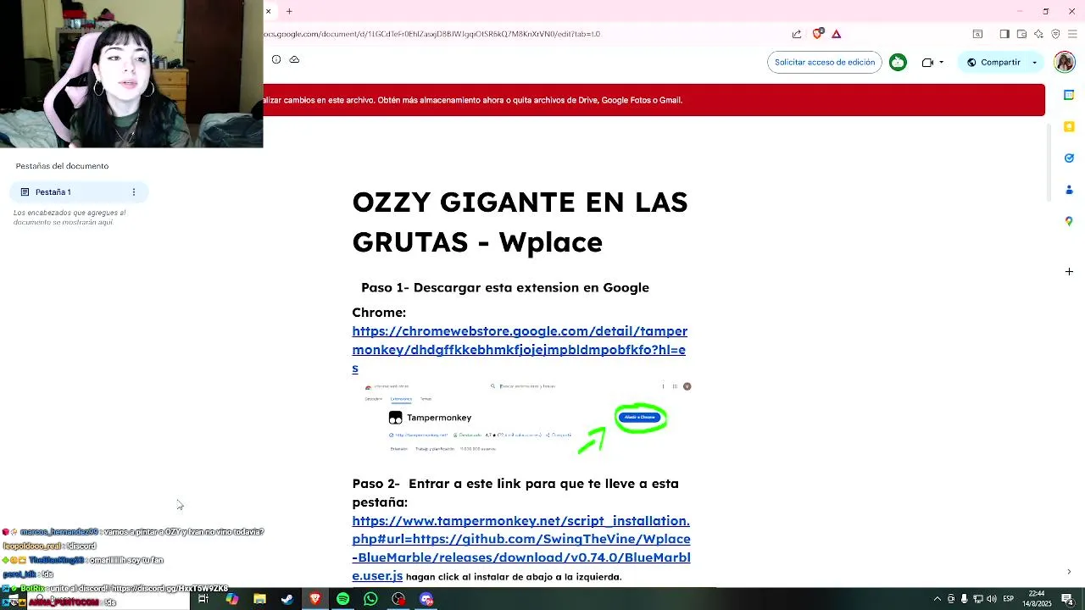Toggle the browser sidebar panel icon

[x=1004, y=34]
